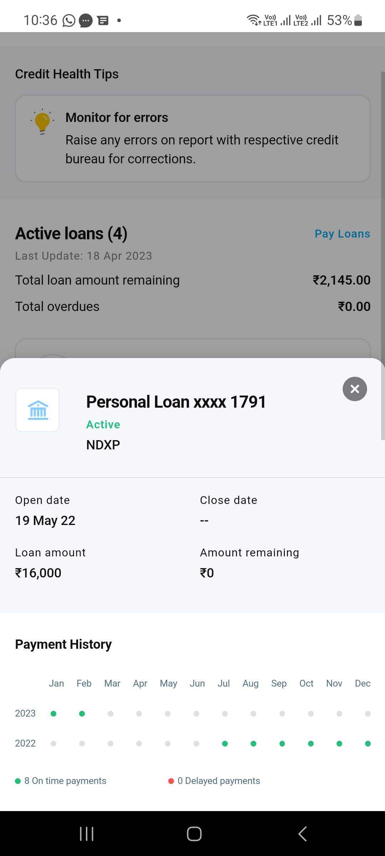Click the scrollbar on the right edge
385x856 pixels.
pos(383,250)
